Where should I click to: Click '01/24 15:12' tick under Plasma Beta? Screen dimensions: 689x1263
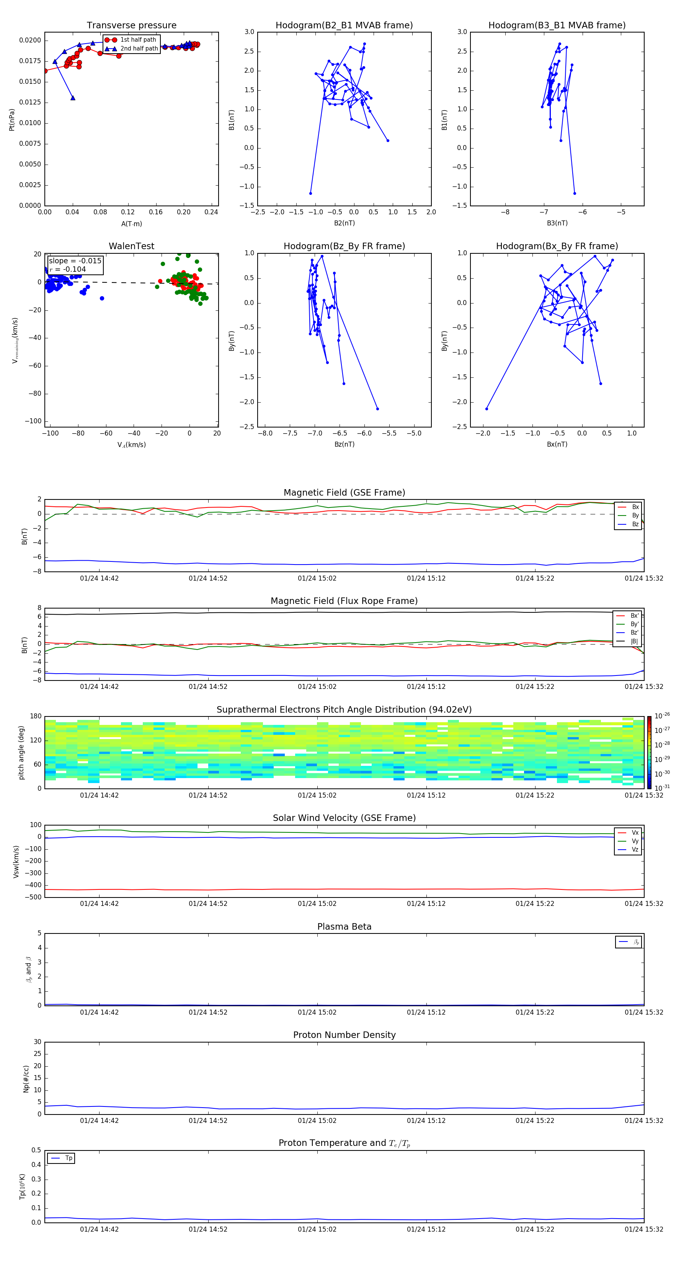426,1012
